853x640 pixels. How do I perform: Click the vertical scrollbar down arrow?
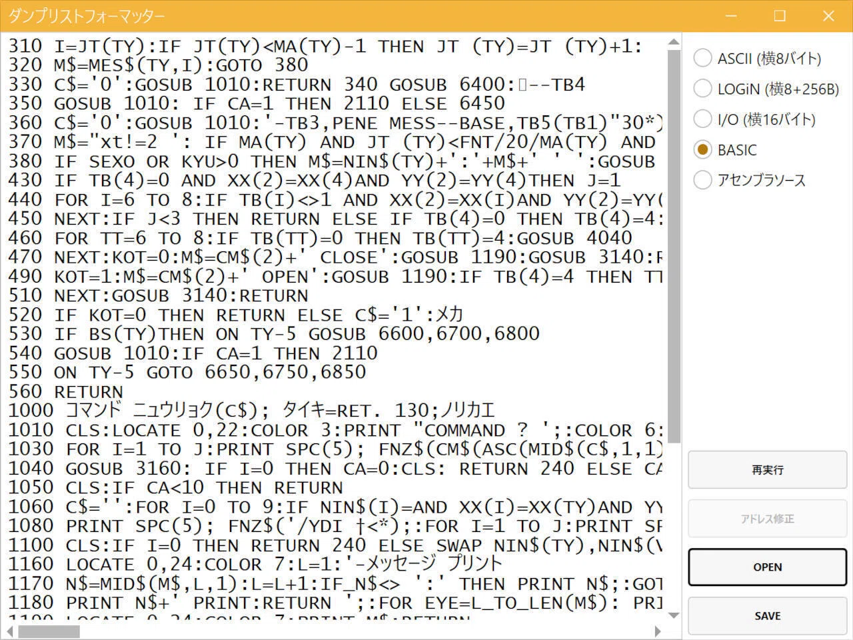point(674,615)
